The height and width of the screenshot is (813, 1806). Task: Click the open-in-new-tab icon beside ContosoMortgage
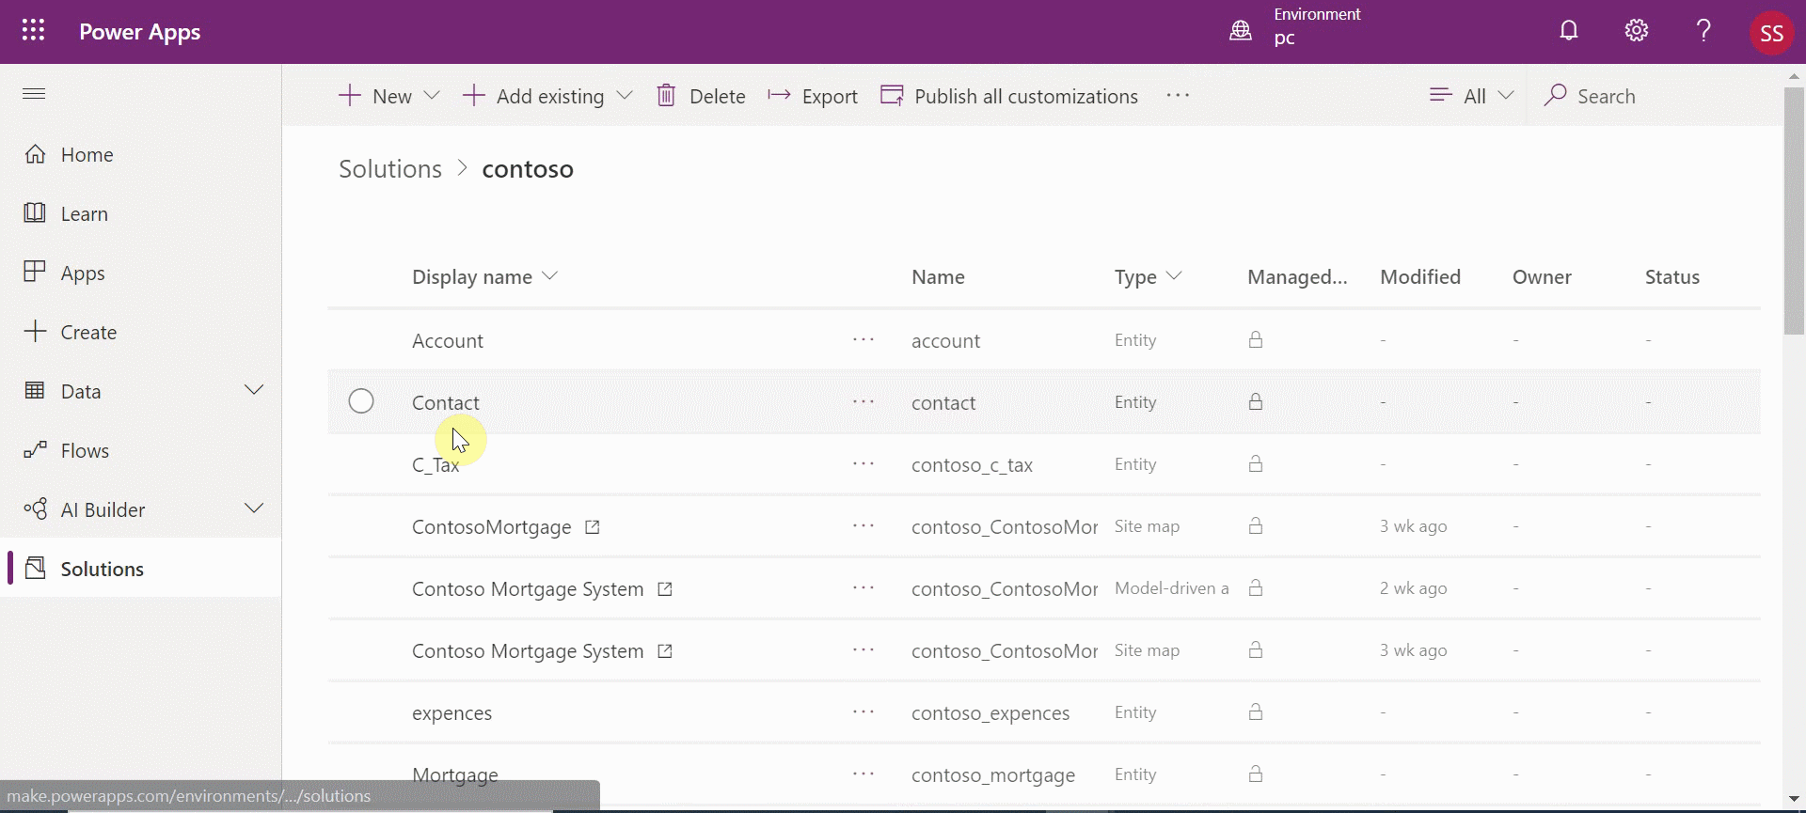click(x=592, y=527)
